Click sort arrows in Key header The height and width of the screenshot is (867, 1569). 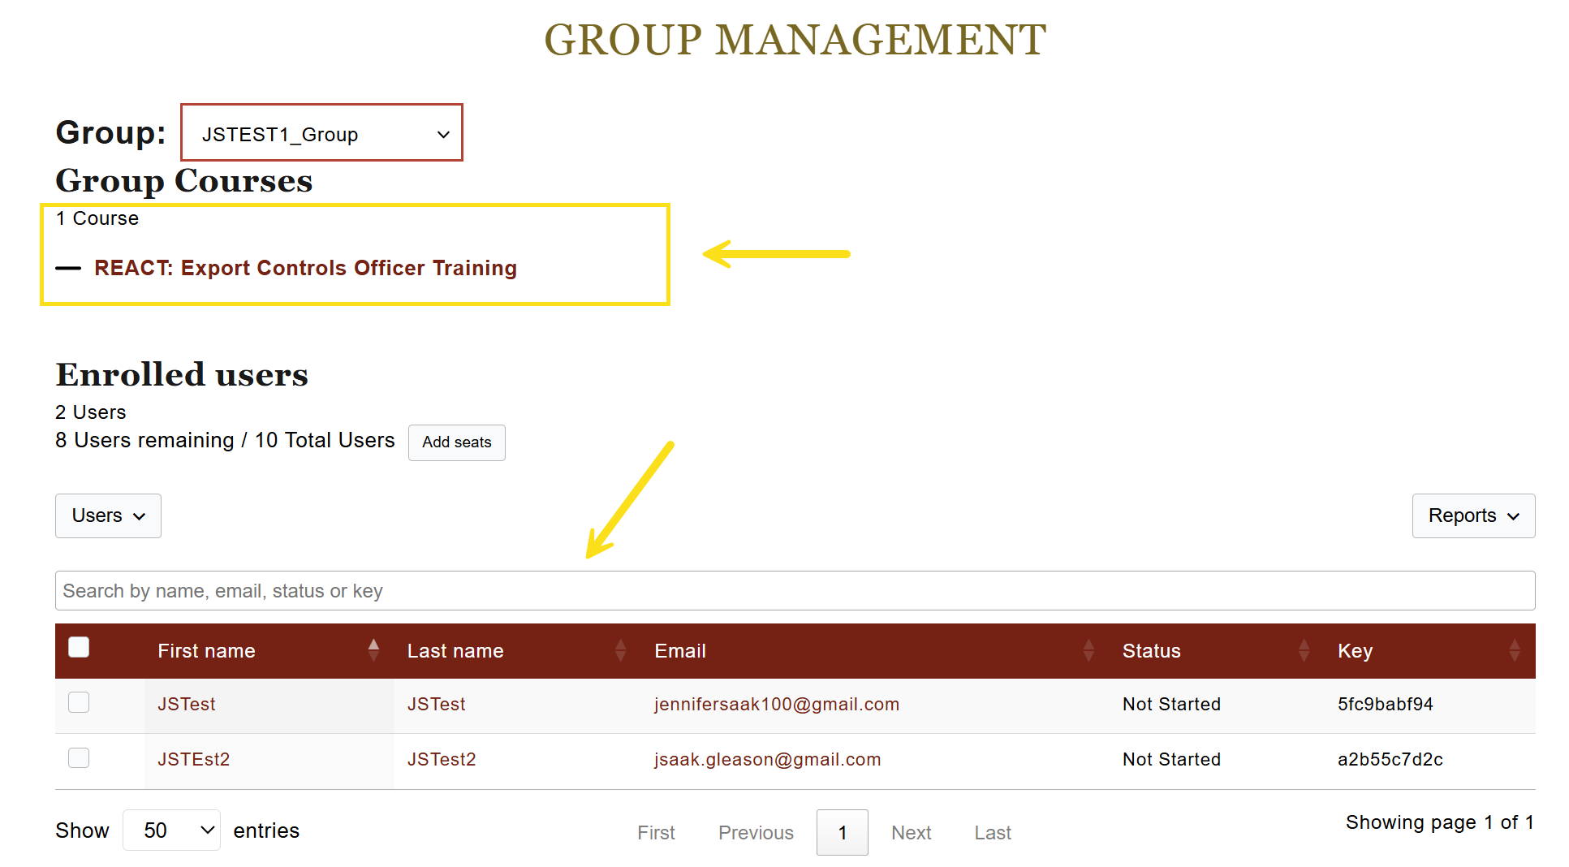(x=1514, y=650)
